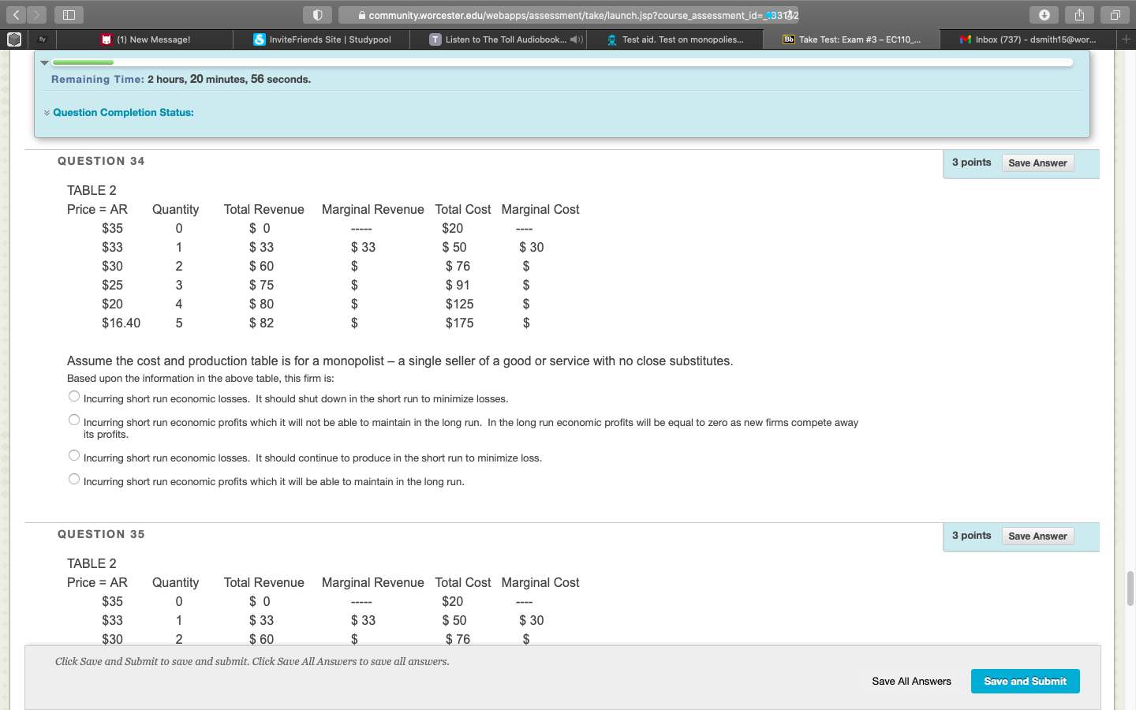Click the Safari back navigation arrow
Viewport: 1136px width, 710px height.
point(16,15)
